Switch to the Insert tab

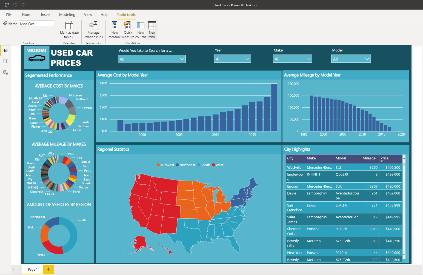point(46,15)
